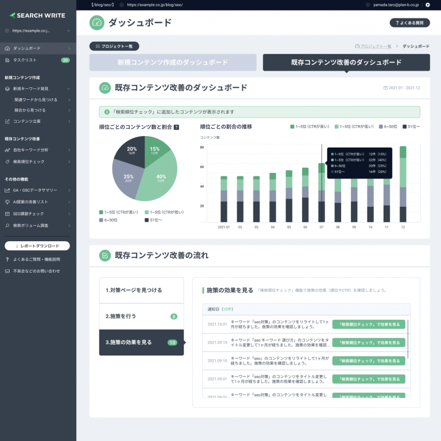
Task: Click the GA・GSCデータサマリー chart icon
Action: pyautogui.click(x=7, y=191)
